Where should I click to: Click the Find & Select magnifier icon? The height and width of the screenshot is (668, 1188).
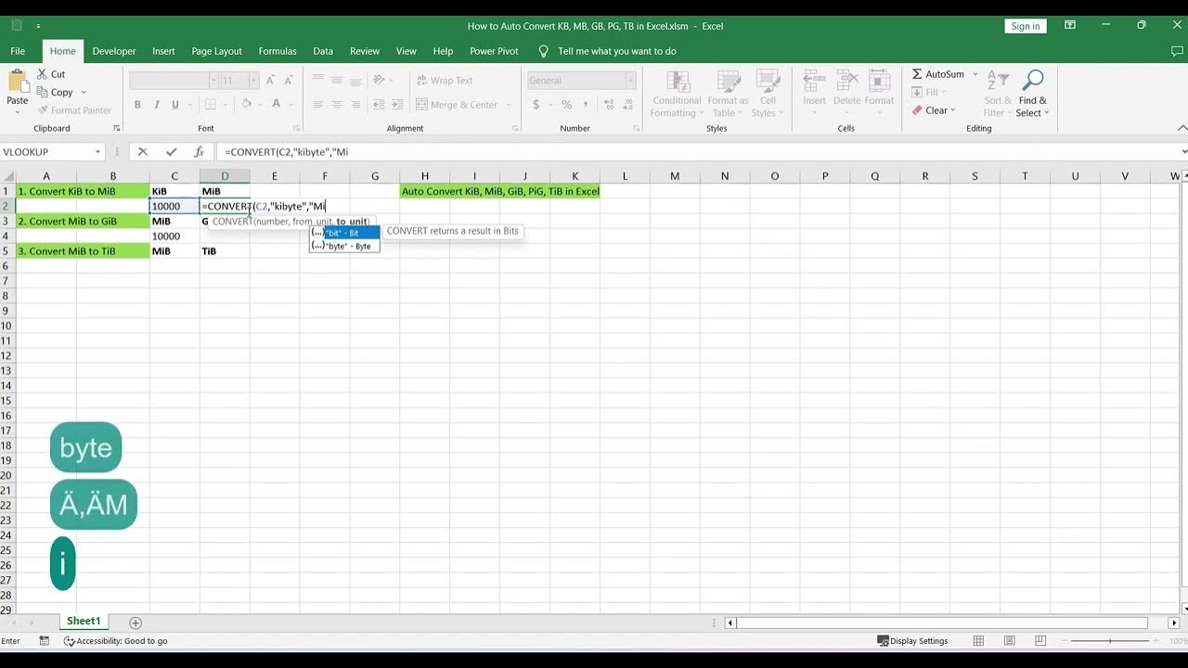(1032, 82)
